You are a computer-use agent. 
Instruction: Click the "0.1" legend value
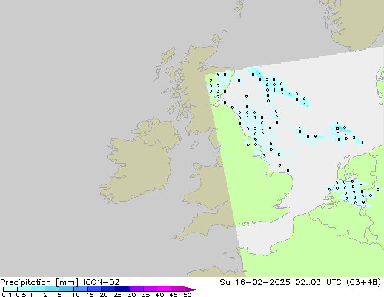click(x=7, y=295)
